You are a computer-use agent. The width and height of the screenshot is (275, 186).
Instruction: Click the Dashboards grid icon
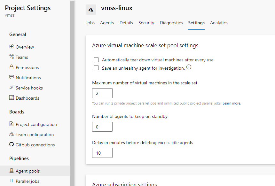pyautogui.click(x=12, y=97)
